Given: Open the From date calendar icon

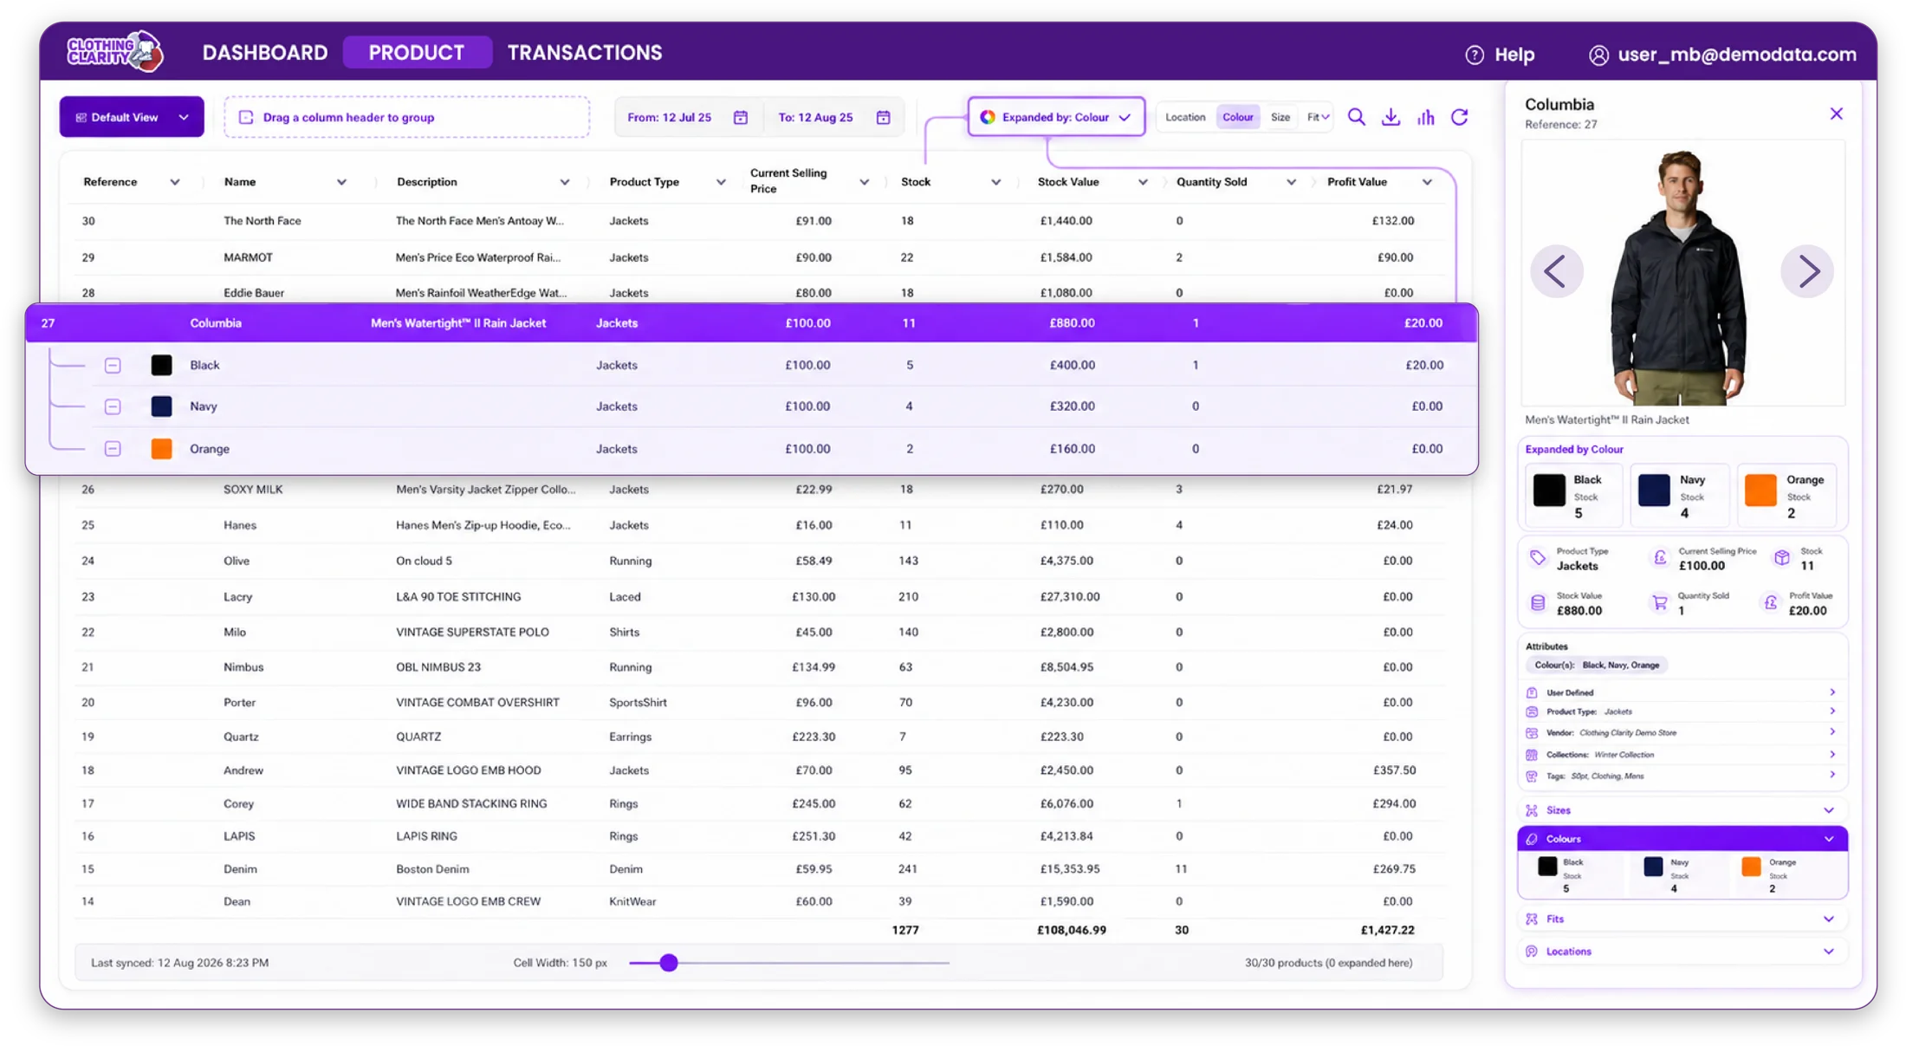Looking at the screenshot, I should 741,117.
